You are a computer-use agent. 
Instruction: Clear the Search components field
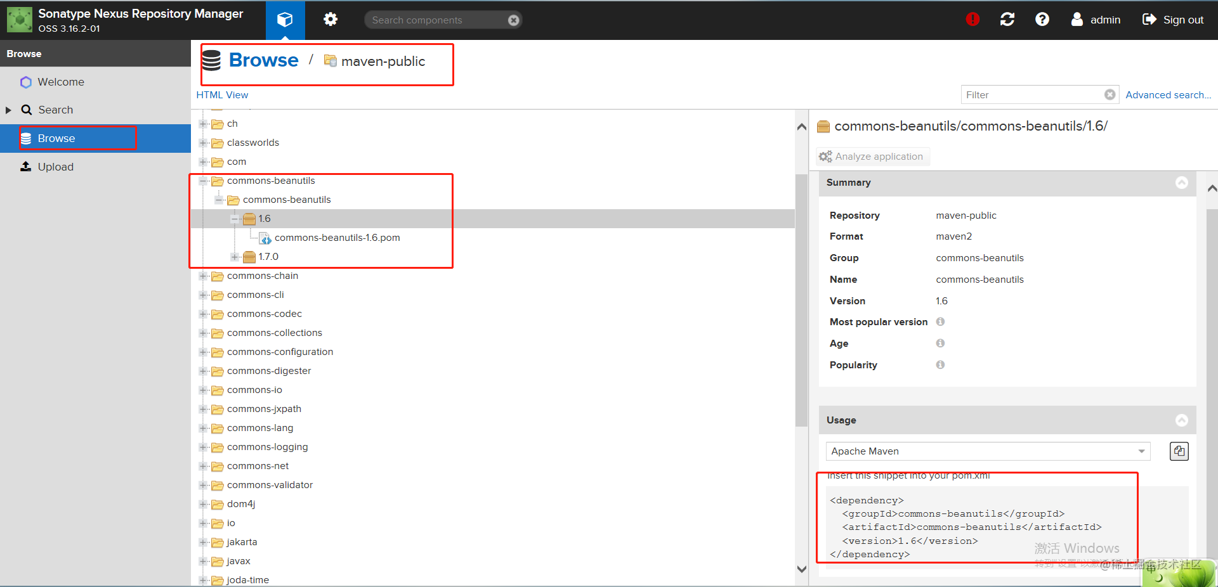(513, 20)
